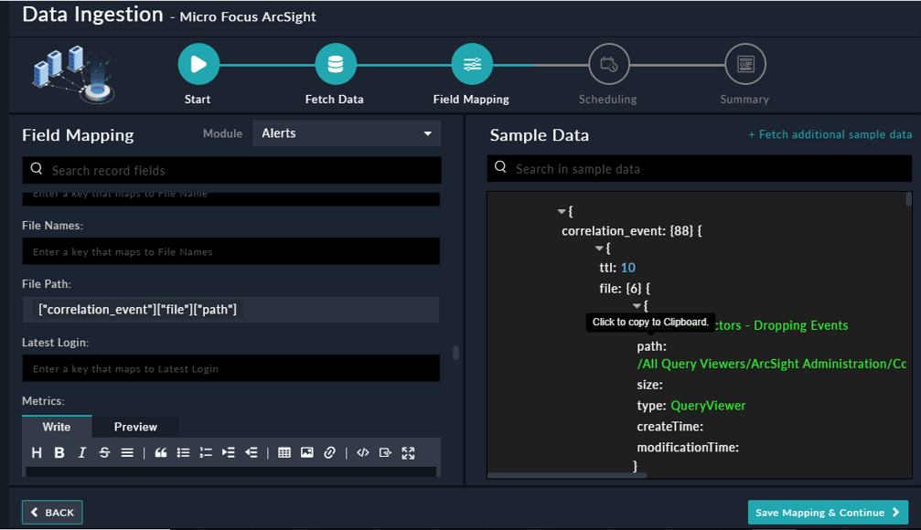The height and width of the screenshot is (530, 921).
Task: Click the sample data horizontal scrollbar
Action: point(567,475)
